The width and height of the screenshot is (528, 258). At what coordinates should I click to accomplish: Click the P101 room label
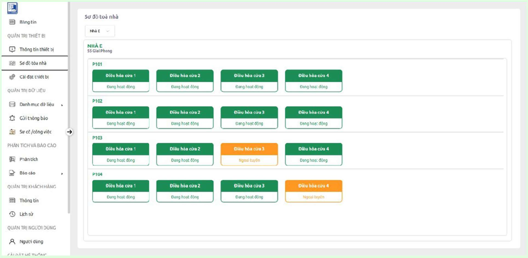pos(97,64)
